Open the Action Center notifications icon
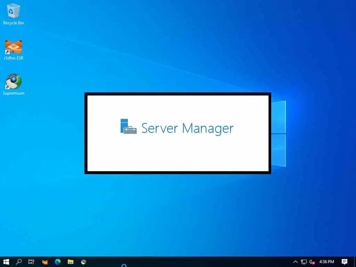Viewport: 356px width, 267px height. tap(345, 262)
